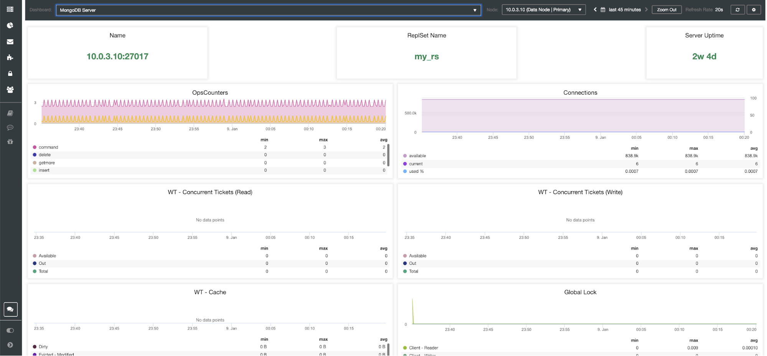Open the puzzle piece integrations icon

(x=10, y=57)
